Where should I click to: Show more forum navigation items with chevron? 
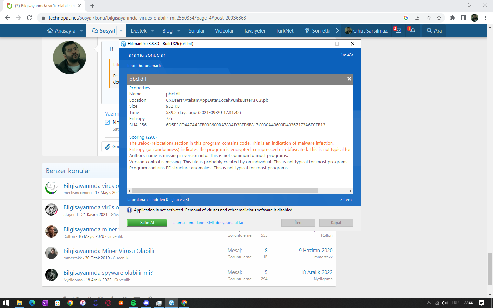click(337, 30)
